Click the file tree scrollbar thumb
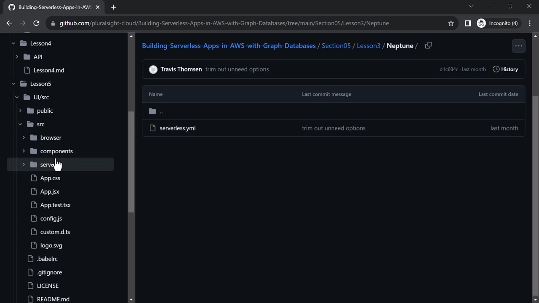This screenshot has height=303, width=539. tap(131, 162)
